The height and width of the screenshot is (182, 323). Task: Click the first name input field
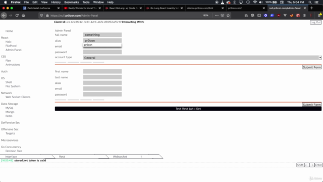pos(102,71)
